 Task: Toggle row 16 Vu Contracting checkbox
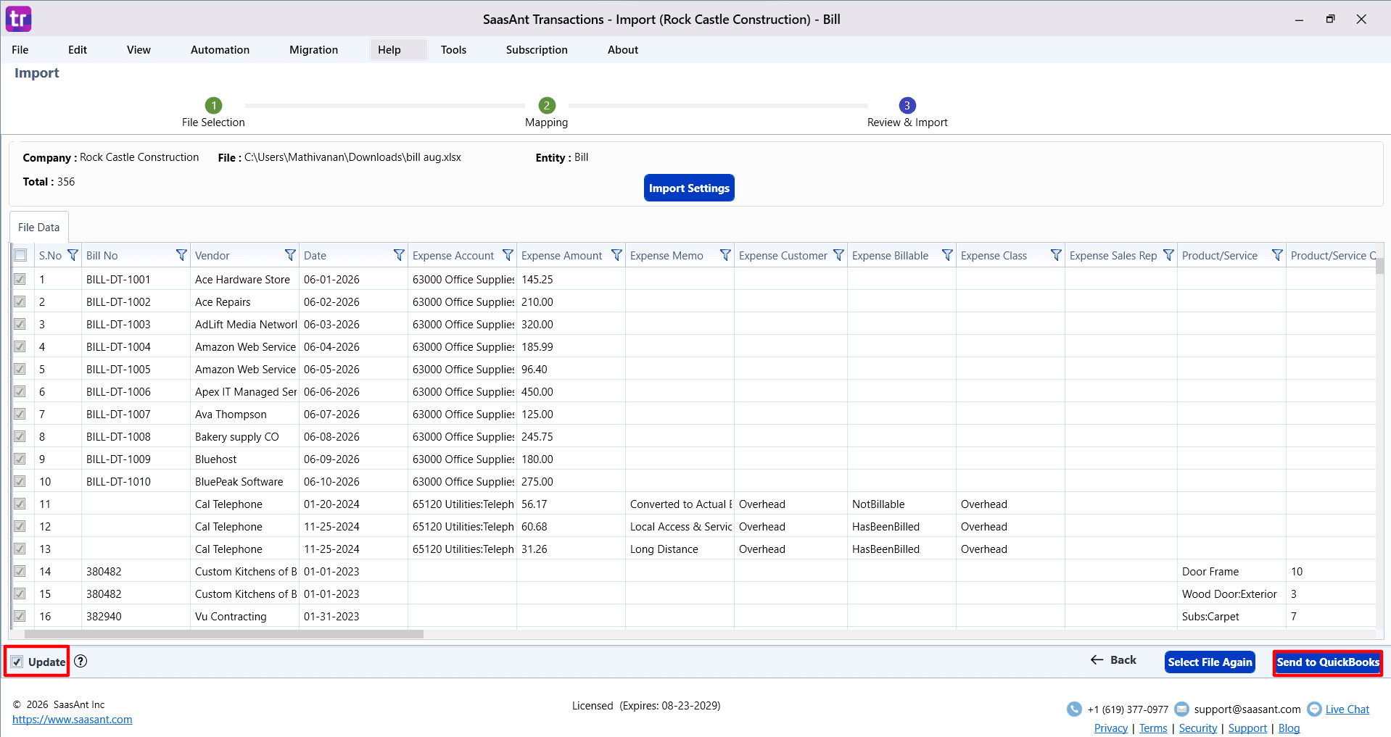coord(20,616)
